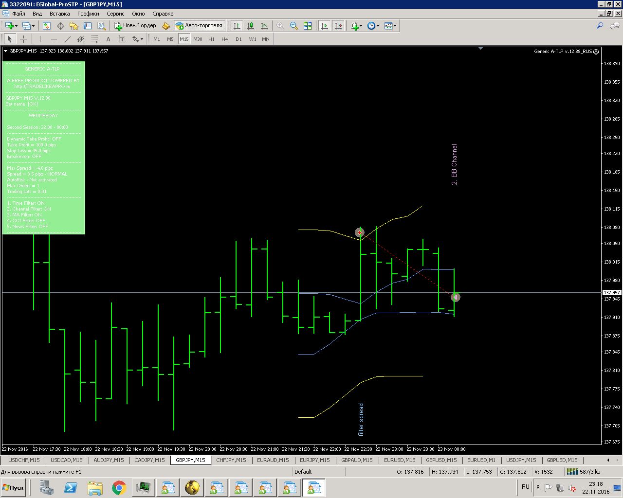Select the horizontal line drawing tool
The width and height of the screenshot is (623, 498).
click(54, 39)
